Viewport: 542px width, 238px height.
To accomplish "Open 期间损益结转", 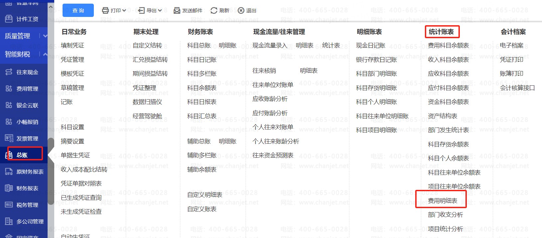I will pyautogui.click(x=150, y=73).
